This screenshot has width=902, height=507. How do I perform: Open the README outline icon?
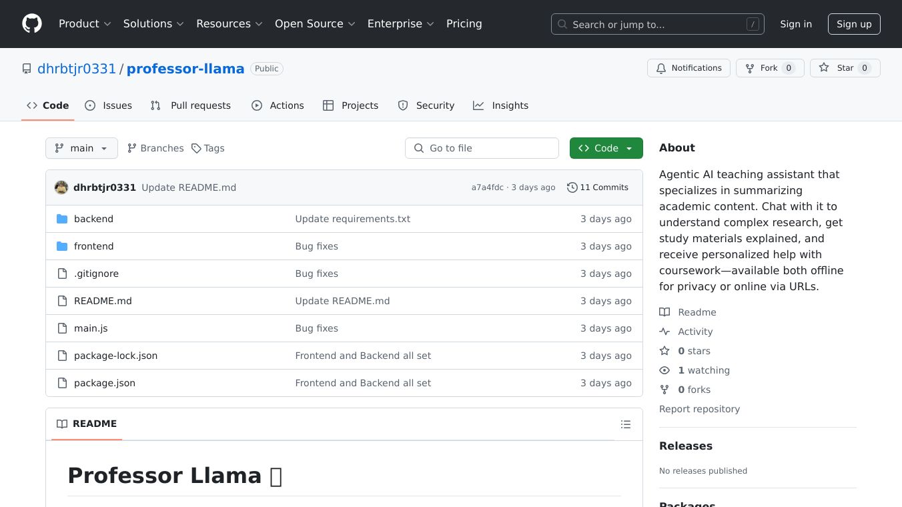[x=625, y=424]
